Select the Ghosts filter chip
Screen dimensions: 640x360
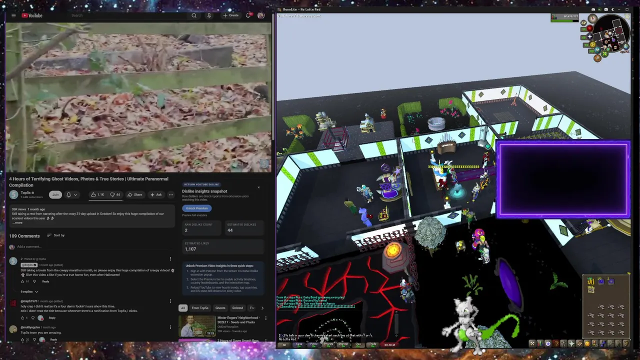(220, 308)
